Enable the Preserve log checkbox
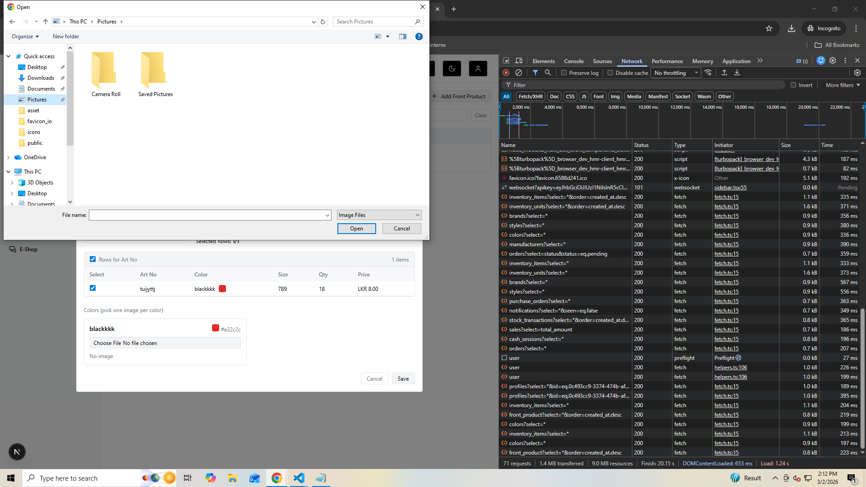Screen dimensions: 866x487 click(564, 73)
